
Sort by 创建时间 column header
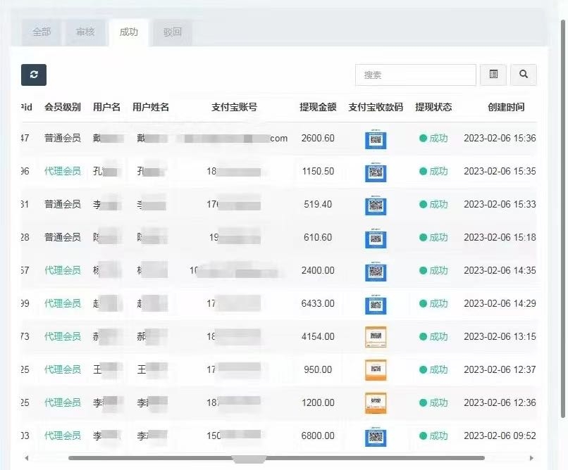506,108
